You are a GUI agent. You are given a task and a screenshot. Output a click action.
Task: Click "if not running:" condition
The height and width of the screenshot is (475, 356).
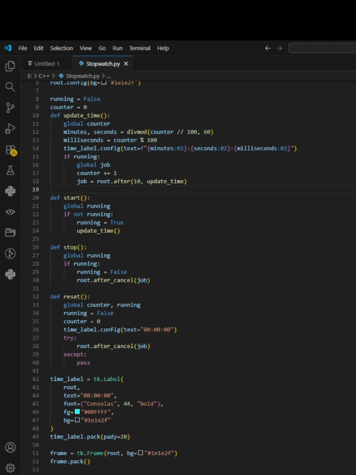88,214
